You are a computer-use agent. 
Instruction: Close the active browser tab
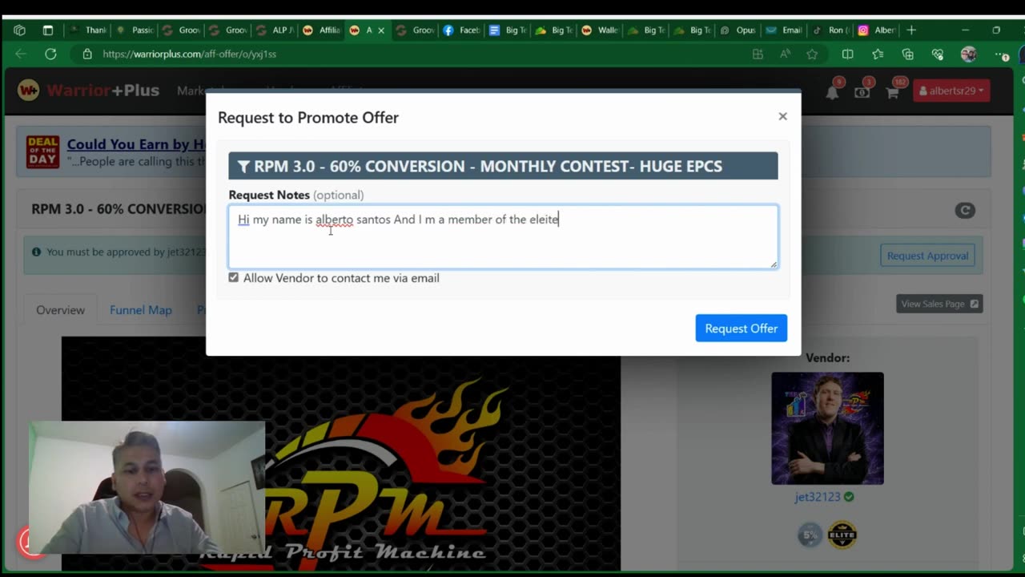381,30
